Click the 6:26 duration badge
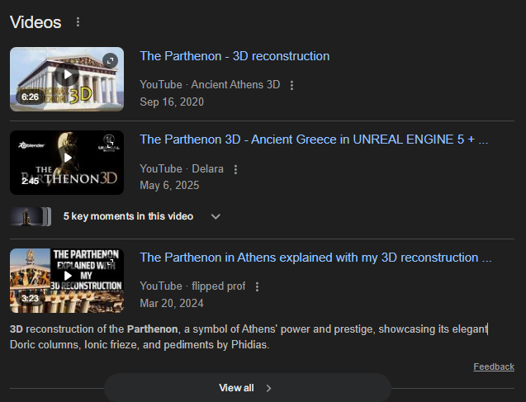 (31, 97)
